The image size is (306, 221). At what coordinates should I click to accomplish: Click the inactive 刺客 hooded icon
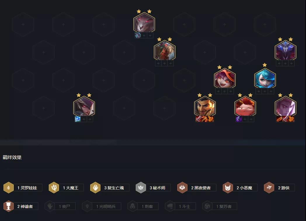point(133,206)
